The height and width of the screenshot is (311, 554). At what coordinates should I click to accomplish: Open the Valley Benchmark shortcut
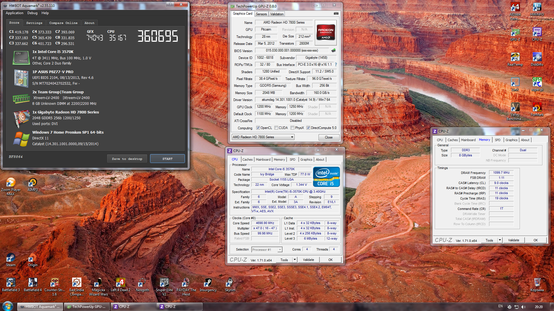(515, 111)
